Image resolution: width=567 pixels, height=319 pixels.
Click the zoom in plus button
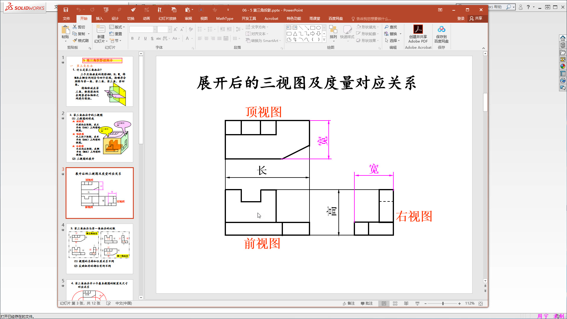[460, 304]
